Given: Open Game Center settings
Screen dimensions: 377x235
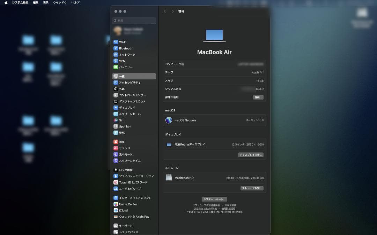Looking at the screenshot, I should coord(129,204).
